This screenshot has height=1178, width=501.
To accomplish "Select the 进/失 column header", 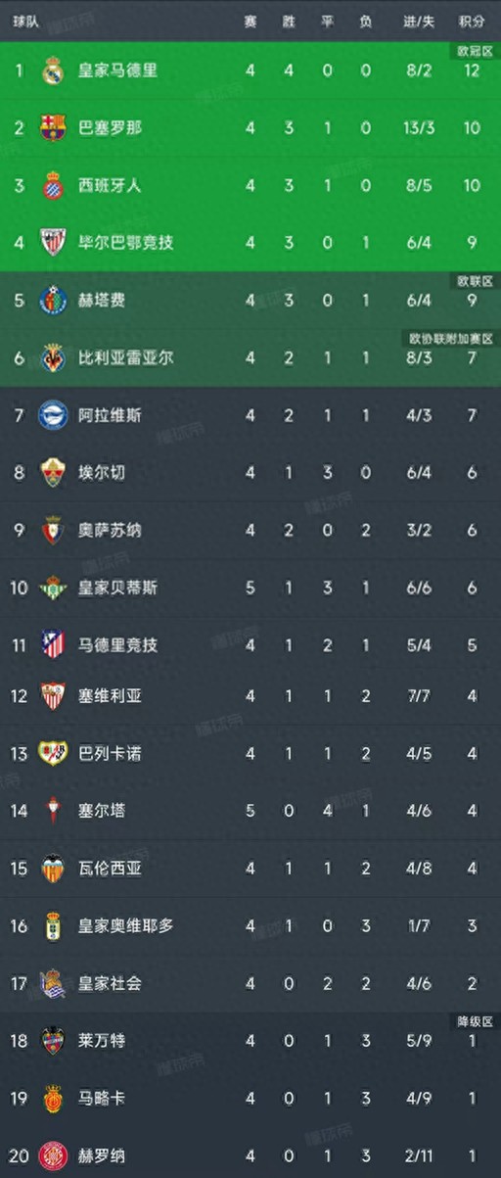I will pyautogui.click(x=419, y=22).
